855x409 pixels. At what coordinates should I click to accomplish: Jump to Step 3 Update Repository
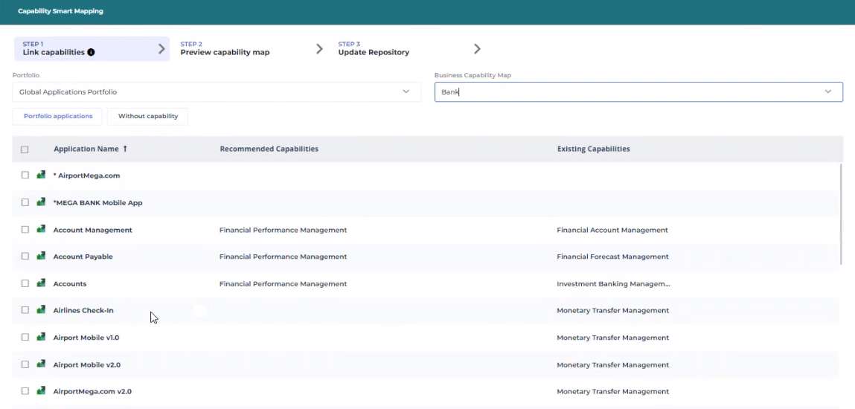click(x=374, y=49)
